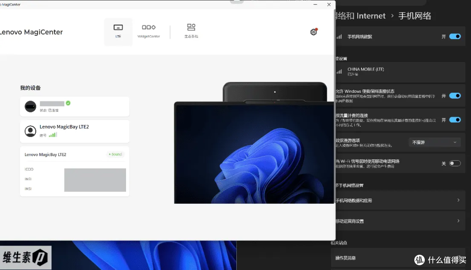The width and height of the screenshot is (471, 270).
Task: Close the MagiCenter window
Action: point(329,4)
